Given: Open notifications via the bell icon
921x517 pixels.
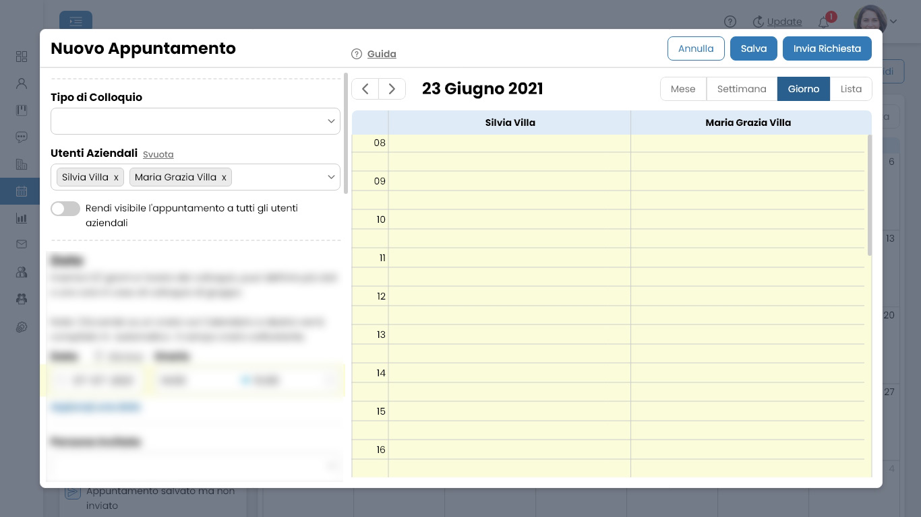Looking at the screenshot, I should [823, 22].
